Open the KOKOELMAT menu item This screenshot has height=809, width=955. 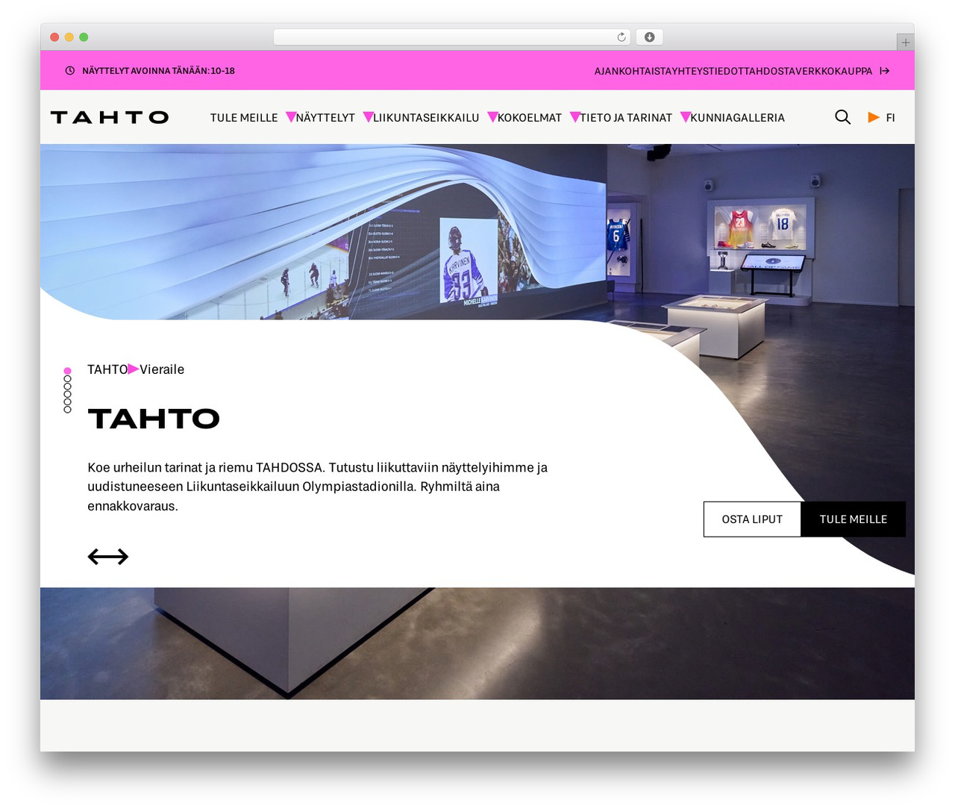(x=530, y=118)
